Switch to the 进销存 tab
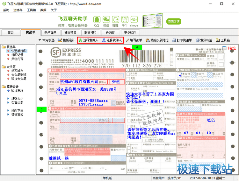 [x=110, y=32]
